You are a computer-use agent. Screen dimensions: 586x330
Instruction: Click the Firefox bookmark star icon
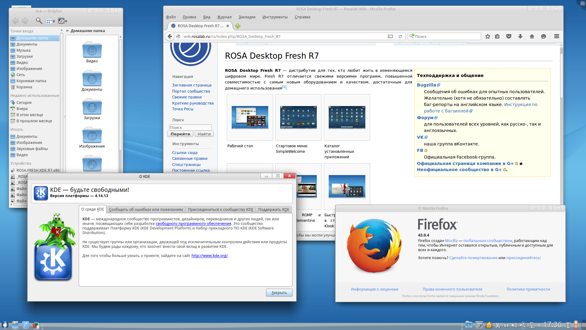[x=487, y=36]
